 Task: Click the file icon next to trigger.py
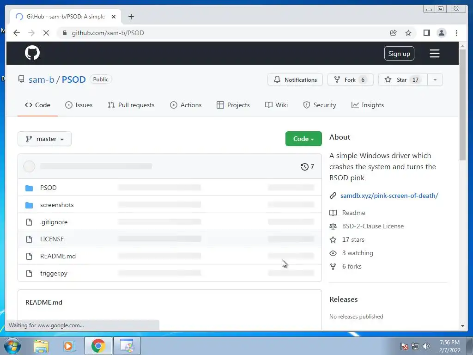pyautogui.click(x=29, y=274)
